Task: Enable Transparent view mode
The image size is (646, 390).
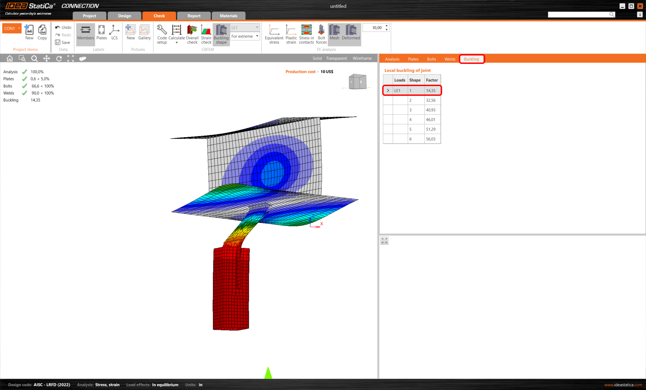Action: pos(336,58)
